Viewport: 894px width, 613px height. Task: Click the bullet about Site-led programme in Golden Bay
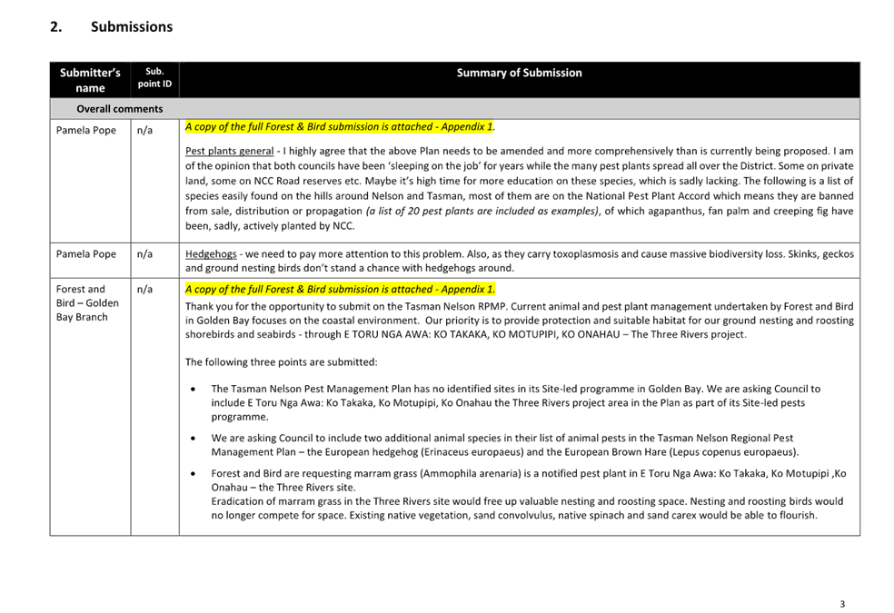516,403
